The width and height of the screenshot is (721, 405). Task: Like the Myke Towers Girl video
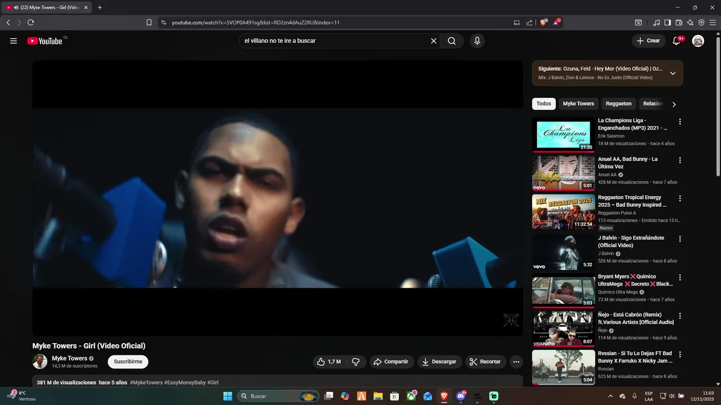pos(329,362)
